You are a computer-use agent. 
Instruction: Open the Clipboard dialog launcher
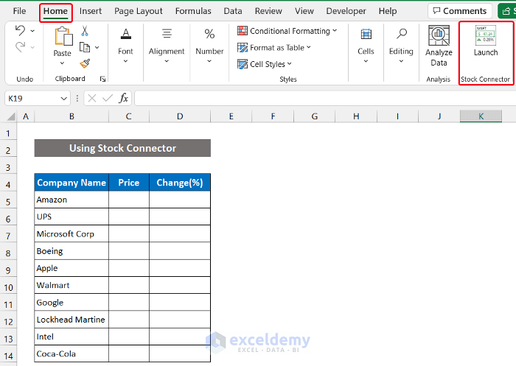(x=102, y=79)
